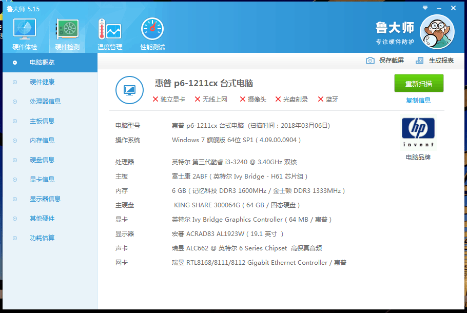Click the 网卡 row label

(x=122, y=263)
